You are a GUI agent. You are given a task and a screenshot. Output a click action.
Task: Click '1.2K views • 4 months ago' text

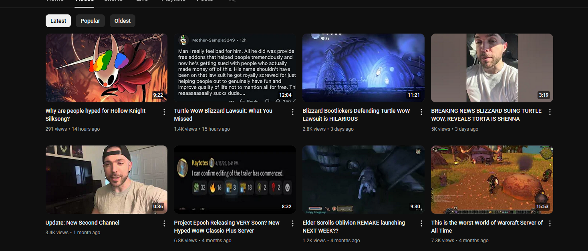(331, 241)
